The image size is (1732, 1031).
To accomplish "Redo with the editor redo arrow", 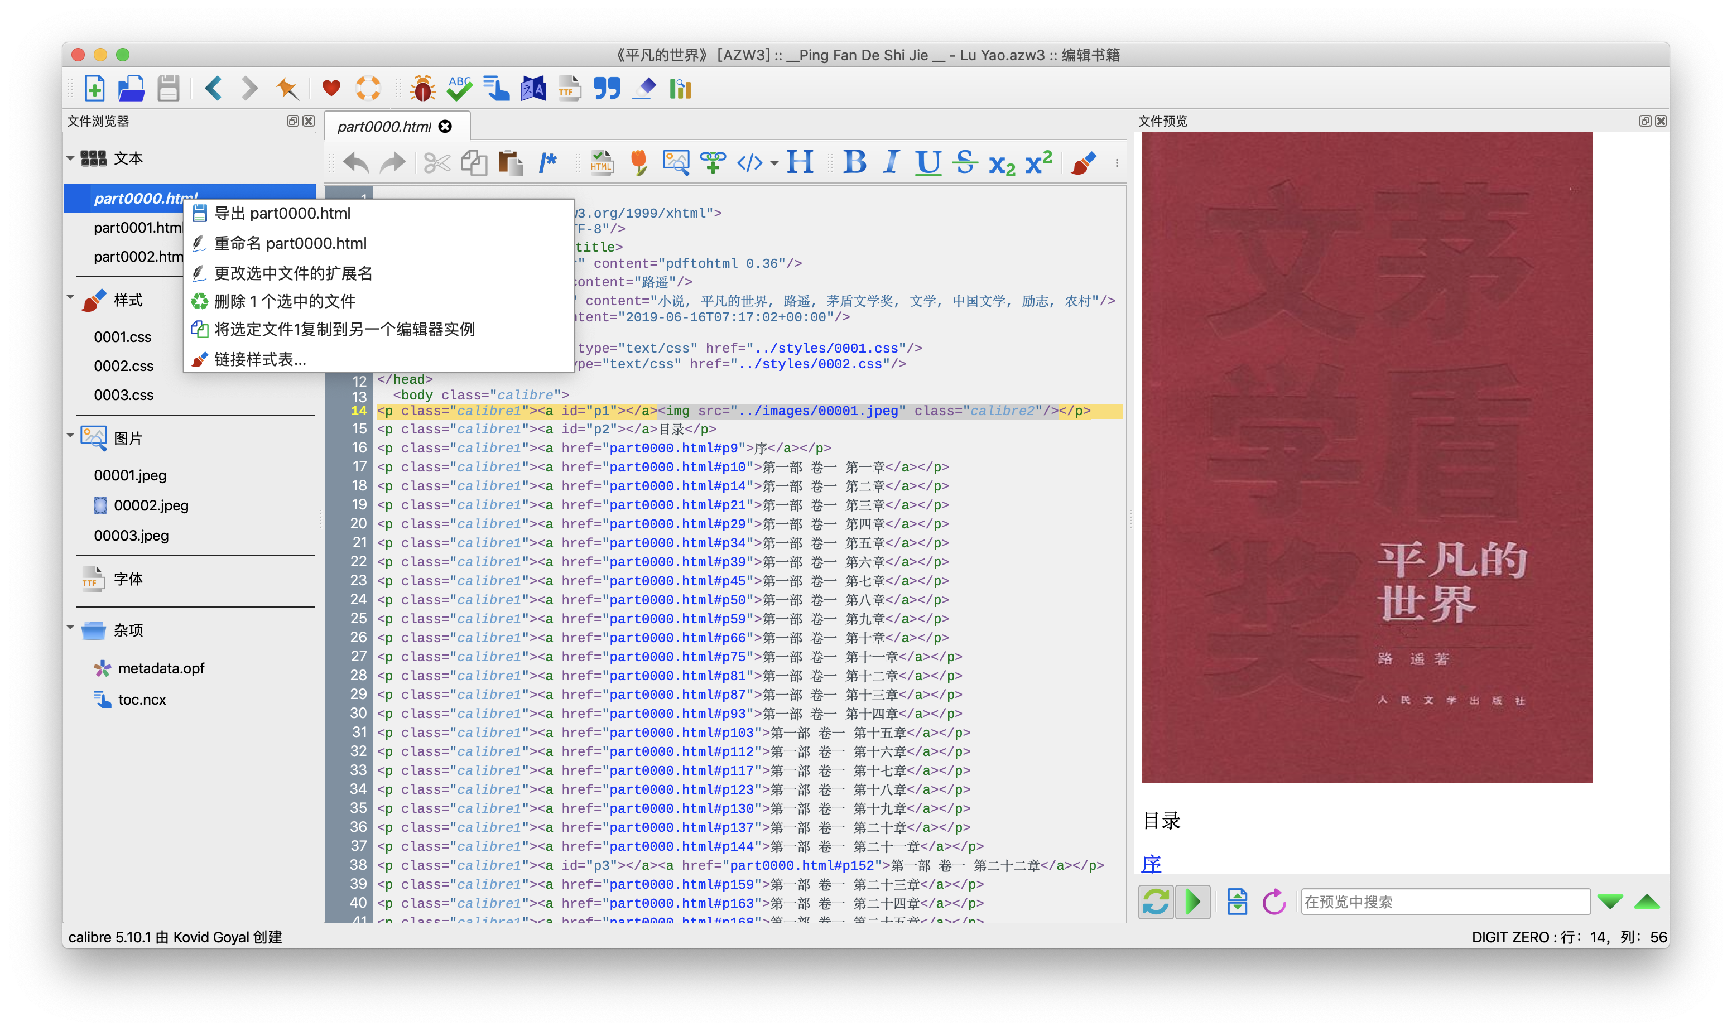I will point(392,163).
